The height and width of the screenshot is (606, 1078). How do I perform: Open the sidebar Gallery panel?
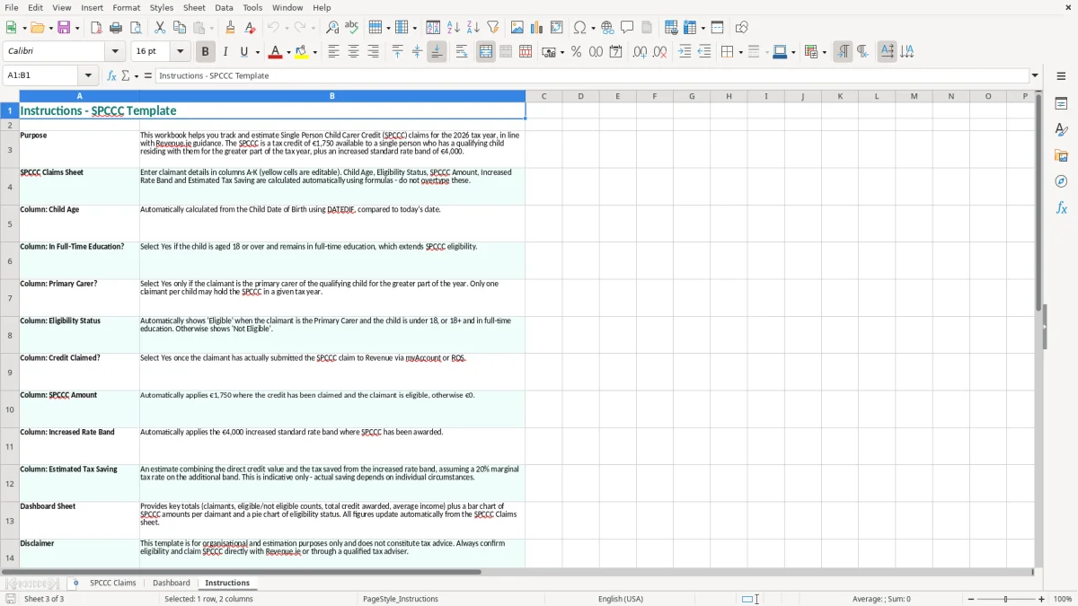coord(1061,156)
